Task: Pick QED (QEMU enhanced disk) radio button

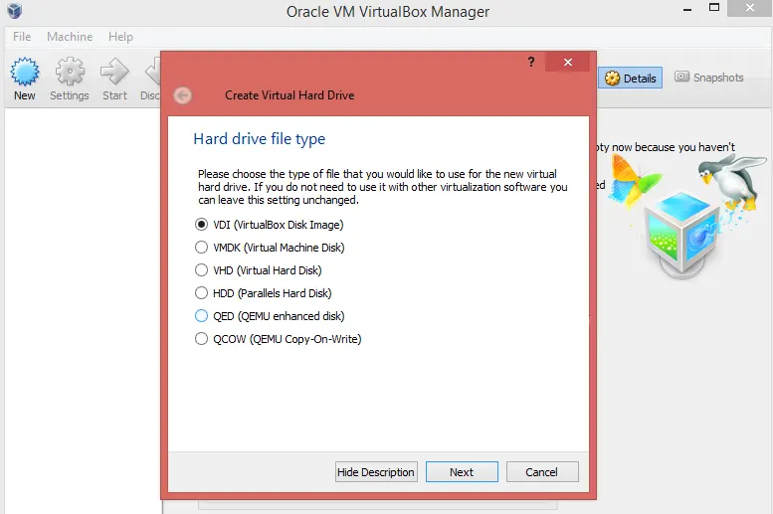Action: (201, 316)
